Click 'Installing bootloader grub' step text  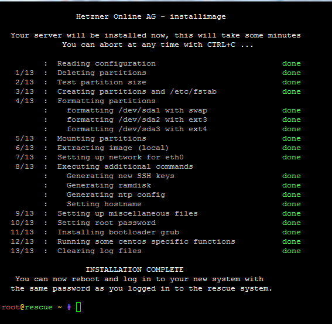click(x=118, y=232)
